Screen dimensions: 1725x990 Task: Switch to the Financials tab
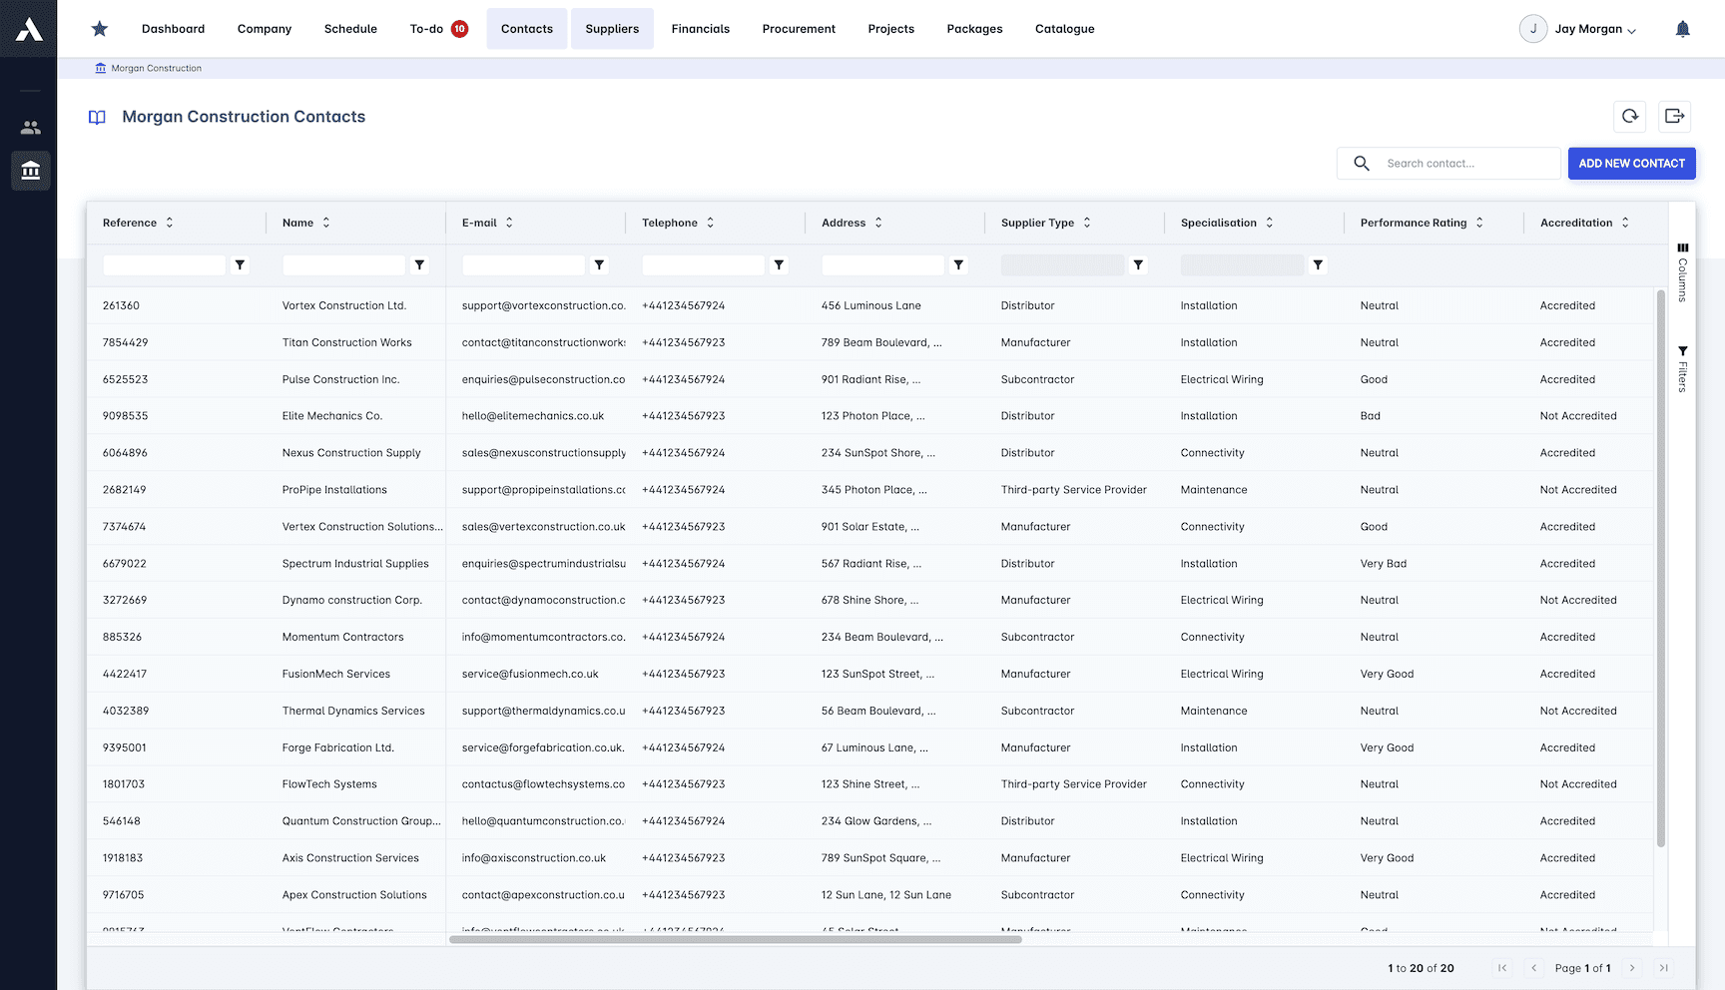tap(700, 28)
